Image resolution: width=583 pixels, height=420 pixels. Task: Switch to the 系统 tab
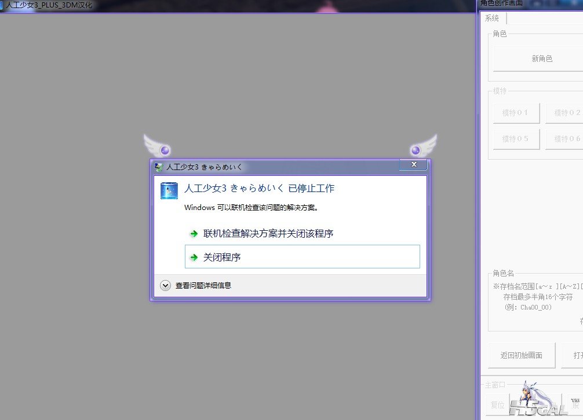[x=491, y=19]
